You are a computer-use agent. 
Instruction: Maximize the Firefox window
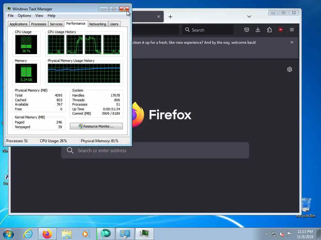(x=283, y=13)
